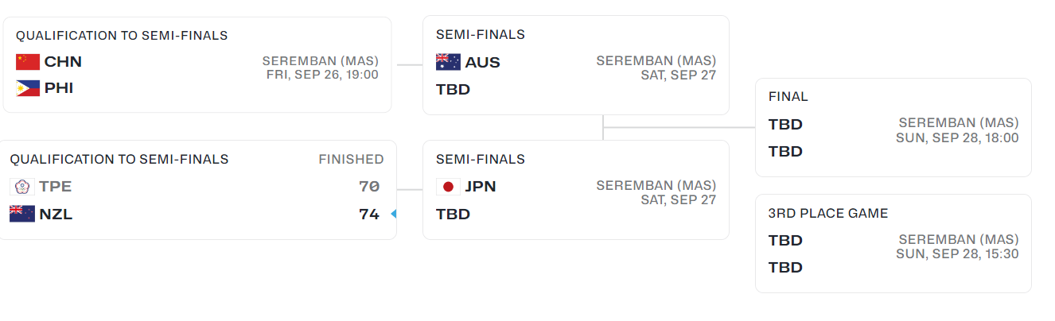Open the PHI team link
1055x321 pixels.
click(x=59, y=88)
